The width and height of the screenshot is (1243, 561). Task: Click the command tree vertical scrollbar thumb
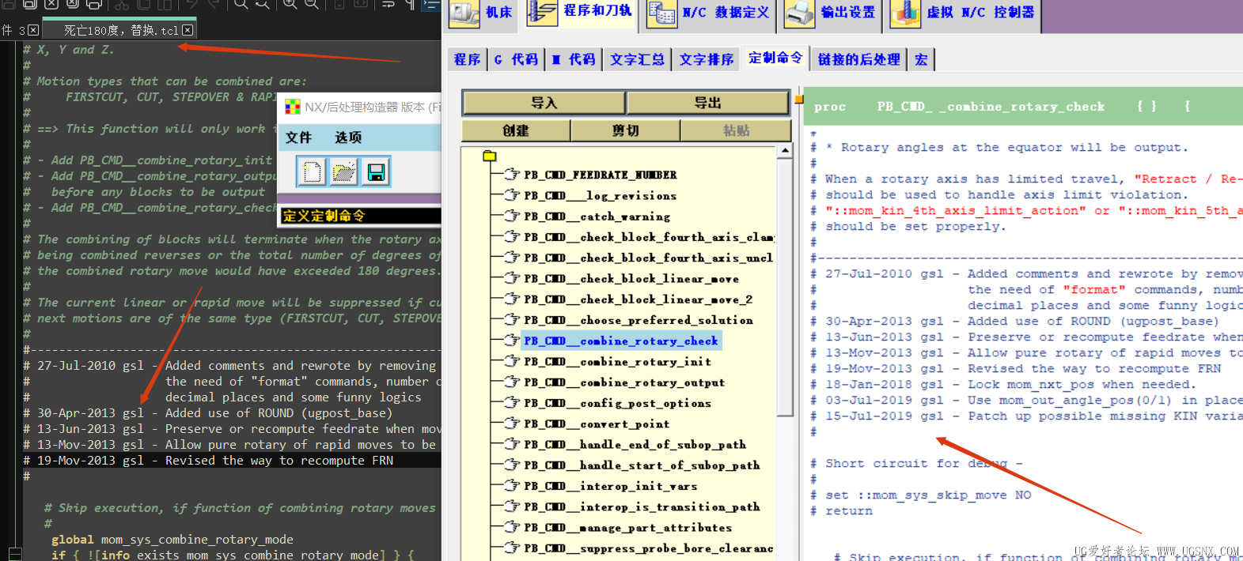pos(785,287)
